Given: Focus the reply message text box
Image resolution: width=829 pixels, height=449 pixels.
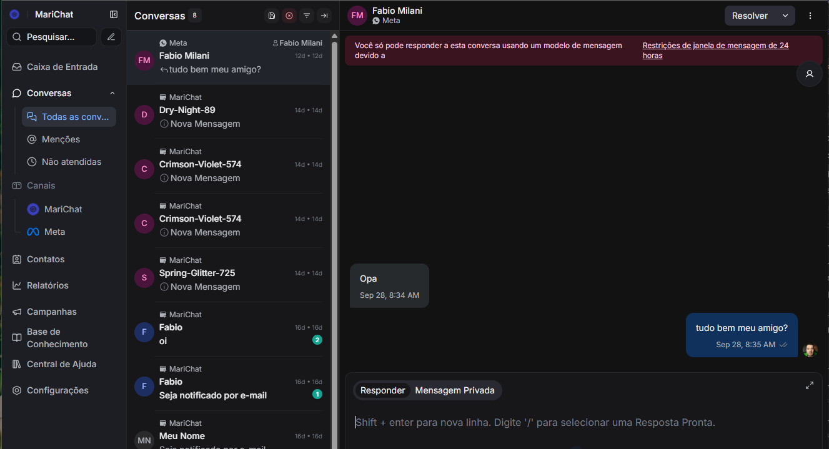Looking at the screenshot, I should coord(583,423).
